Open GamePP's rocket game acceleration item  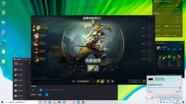(19, 75)
